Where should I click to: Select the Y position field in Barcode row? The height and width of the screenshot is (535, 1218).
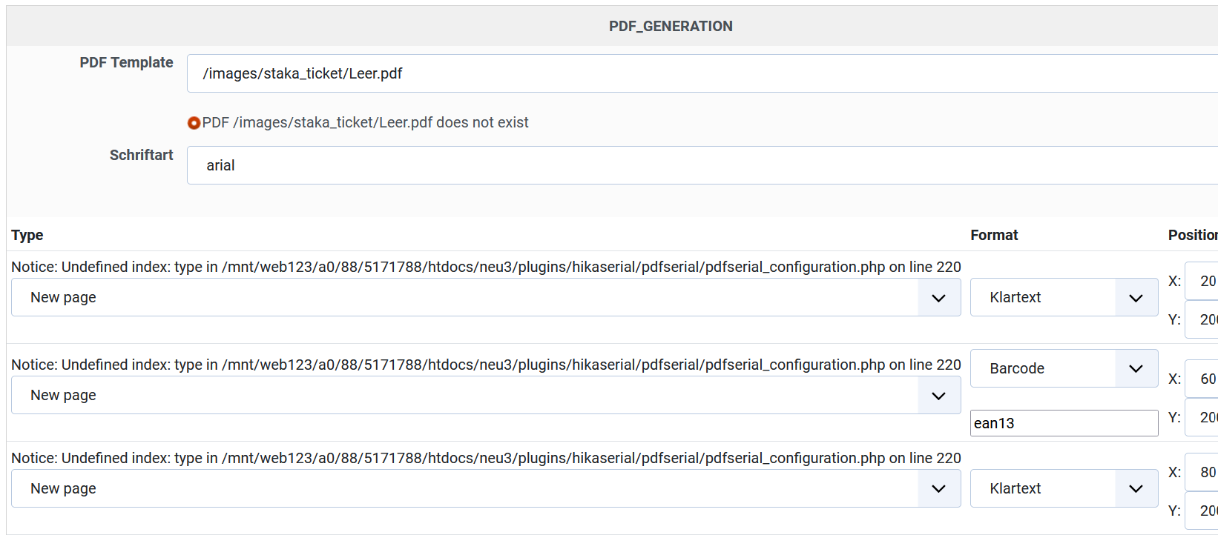pos(1203,417)
